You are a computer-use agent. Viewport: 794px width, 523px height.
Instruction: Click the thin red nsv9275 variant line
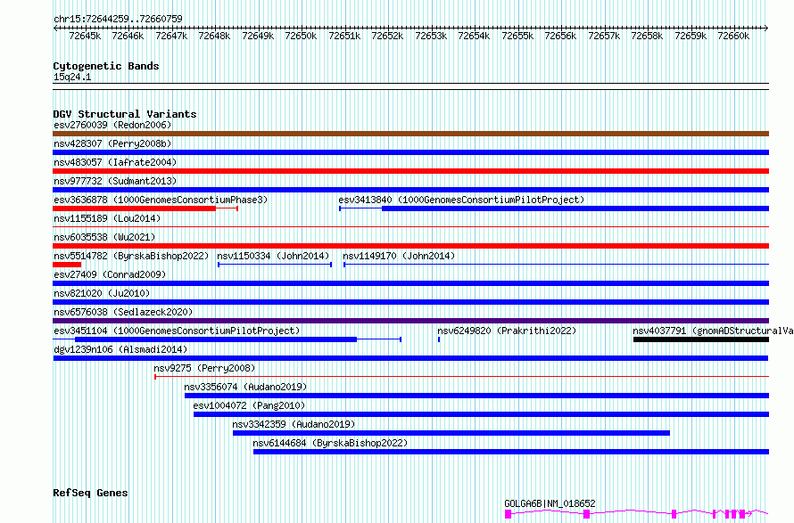[x=462, y=377]
